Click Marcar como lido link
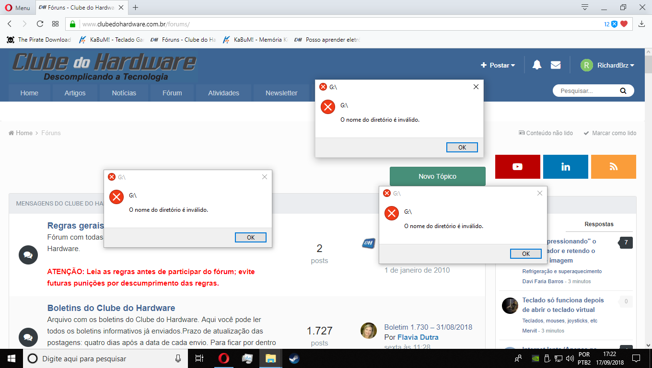The height and width of the screenshot is (368, 652). (610, 133)
